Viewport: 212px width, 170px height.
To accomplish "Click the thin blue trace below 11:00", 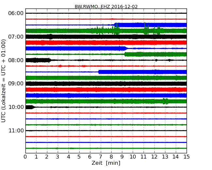I will 106,142.
